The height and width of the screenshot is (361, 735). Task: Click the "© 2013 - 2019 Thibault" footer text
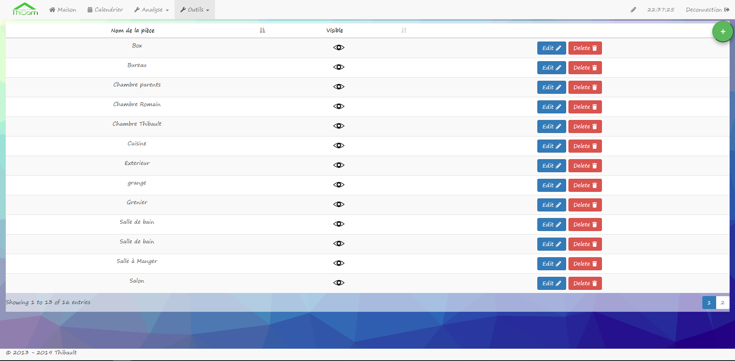[x=41, y=353]
